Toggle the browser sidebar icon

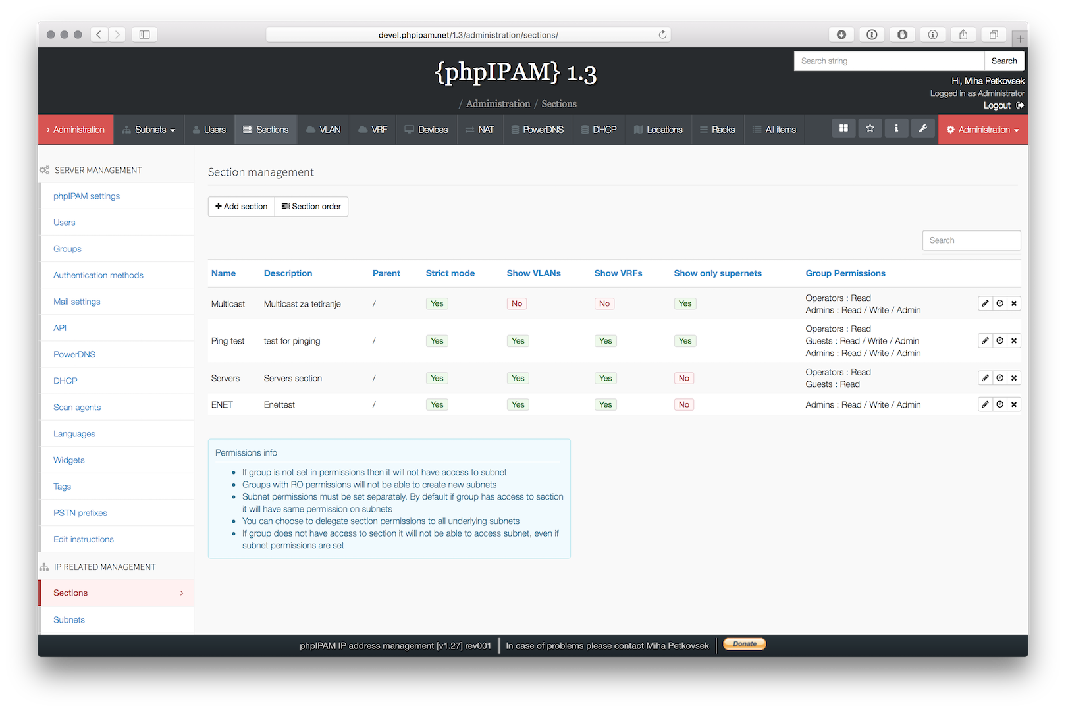tap(145, 34)
